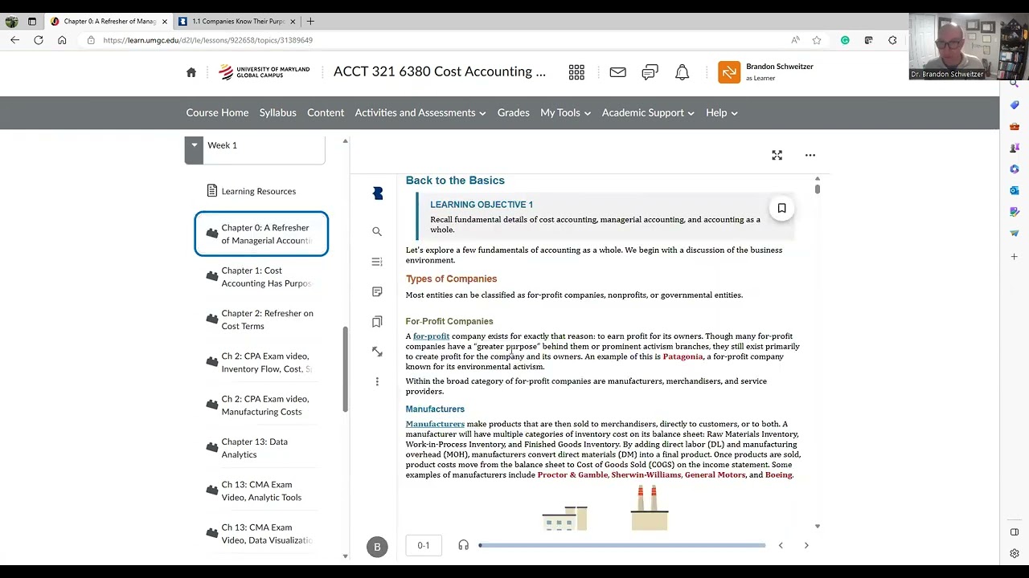Open Edge sidebar settings gear
1029x578 pixels.
tap(1015, 553)
